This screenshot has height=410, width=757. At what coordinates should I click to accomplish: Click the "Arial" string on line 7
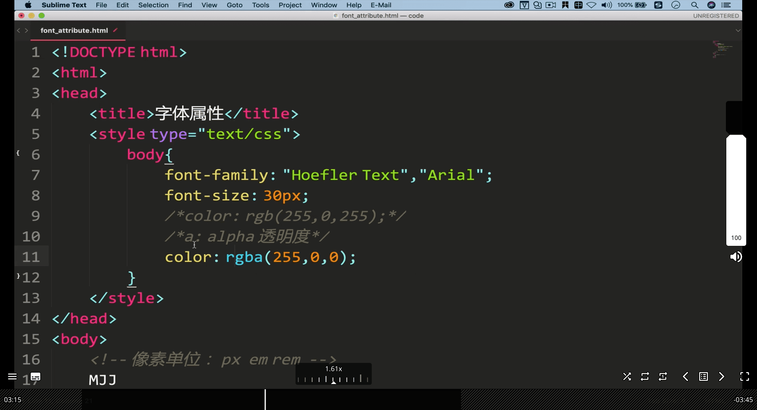(x=451, y=175)
